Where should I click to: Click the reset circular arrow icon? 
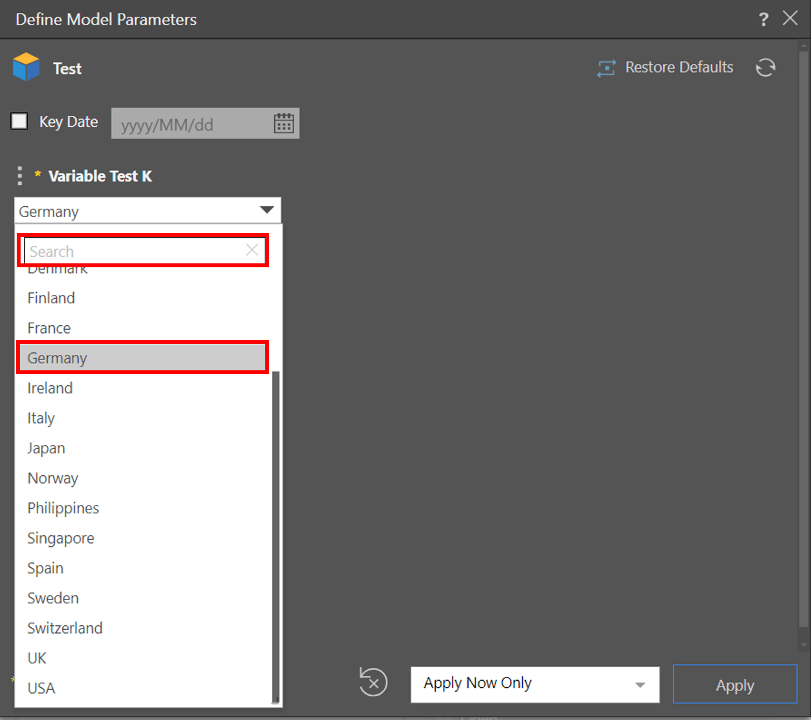coord(373,683)
